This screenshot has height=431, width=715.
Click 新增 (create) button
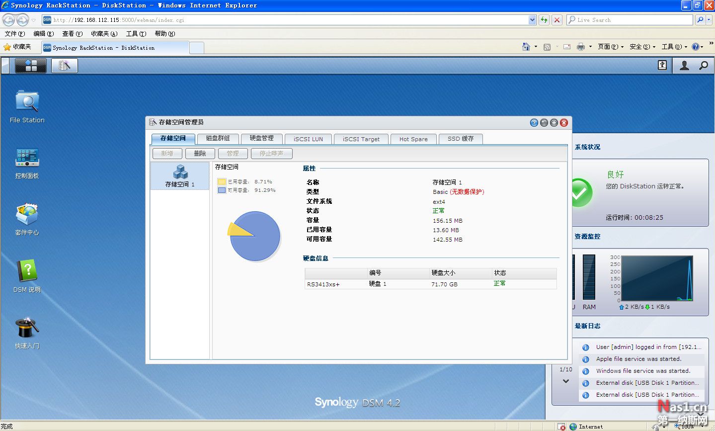pyautogui.click(x=167, y=154)
